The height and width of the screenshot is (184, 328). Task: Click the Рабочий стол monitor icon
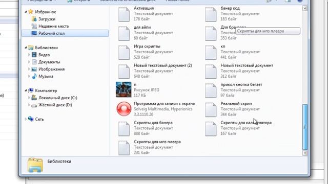[34, 33]
